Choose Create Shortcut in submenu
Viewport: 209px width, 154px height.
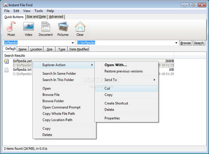coord(116,103)
